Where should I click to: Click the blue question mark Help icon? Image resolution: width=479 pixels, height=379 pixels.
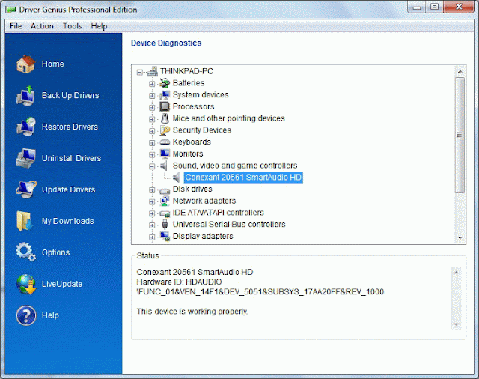[26, 315]
